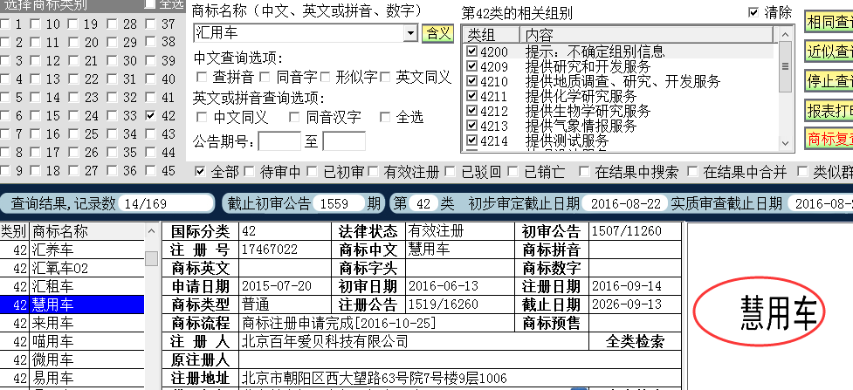853x390 pixels.
Task: Click the group list scroll-down arrow
Action: (x=785, y=143)
